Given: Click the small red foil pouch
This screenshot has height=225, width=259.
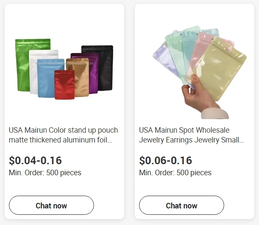Looking at the screenshot, I should coord(64,85).
